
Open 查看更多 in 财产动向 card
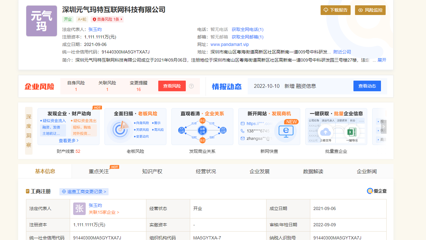pos(69,141)
